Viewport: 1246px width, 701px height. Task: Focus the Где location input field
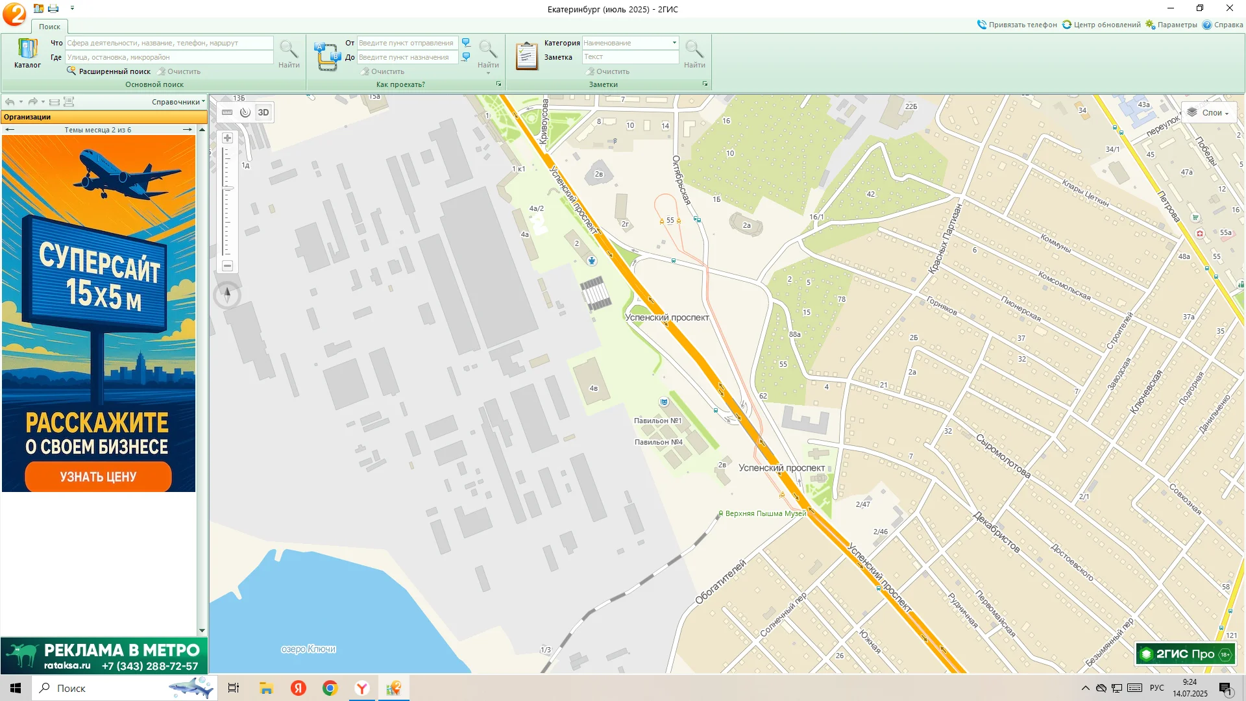click(169, 57)
